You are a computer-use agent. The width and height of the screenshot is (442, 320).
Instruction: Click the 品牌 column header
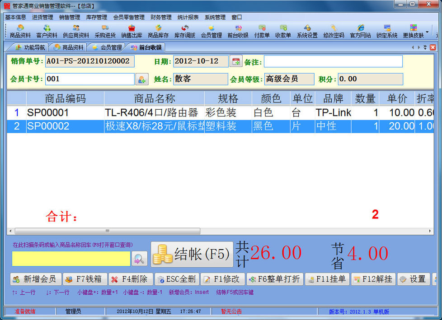point(333,98)
